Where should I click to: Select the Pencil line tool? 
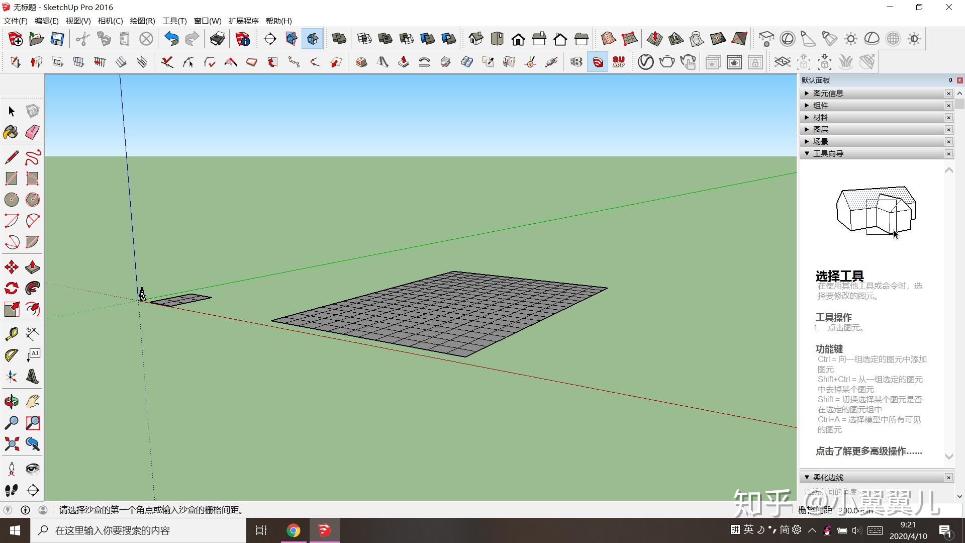coord(12,157)
